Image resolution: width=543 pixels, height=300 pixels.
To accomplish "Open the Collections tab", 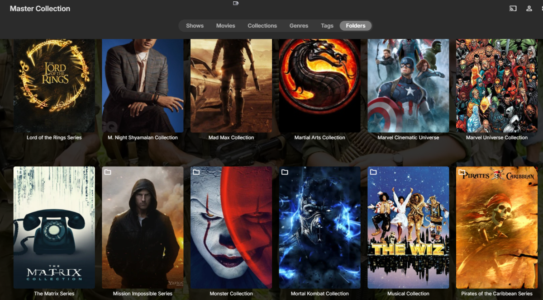I will click(262, 26).
